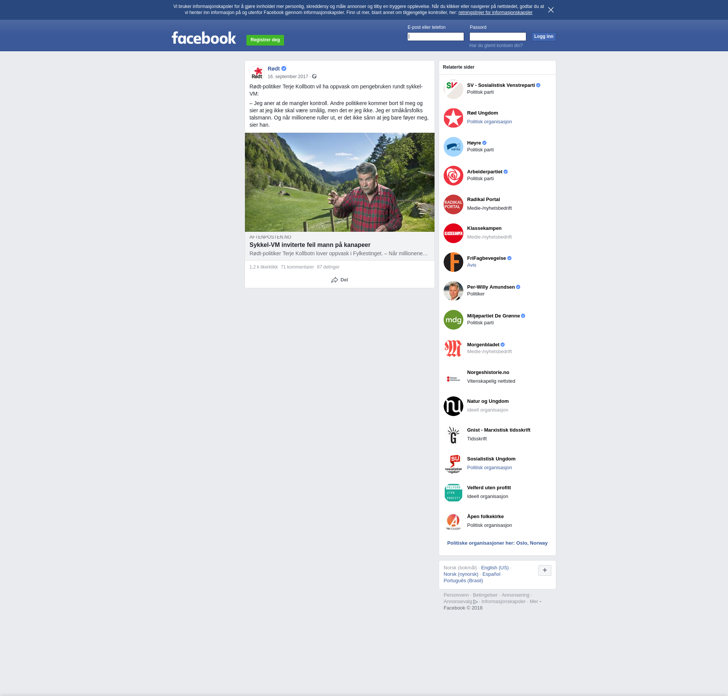Open the article photo of man in valley

click(x=339, y=182)
